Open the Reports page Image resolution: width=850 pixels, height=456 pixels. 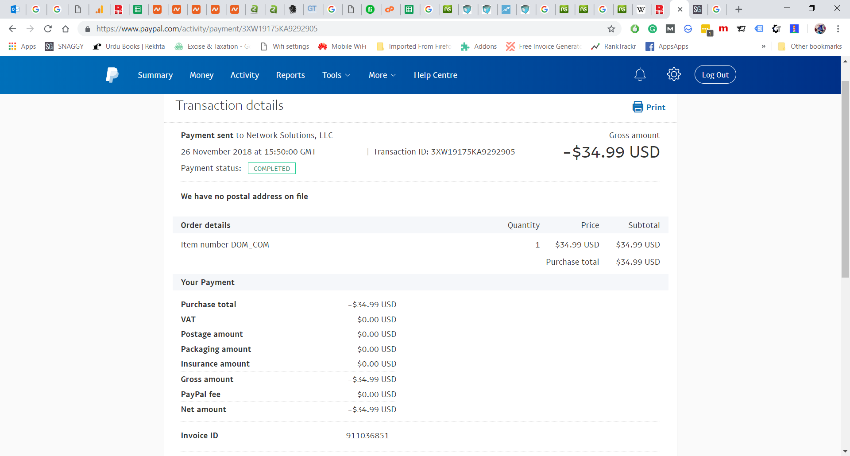[x=290, y=75]
